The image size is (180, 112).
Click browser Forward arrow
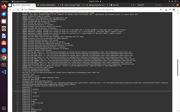point(14,10)
